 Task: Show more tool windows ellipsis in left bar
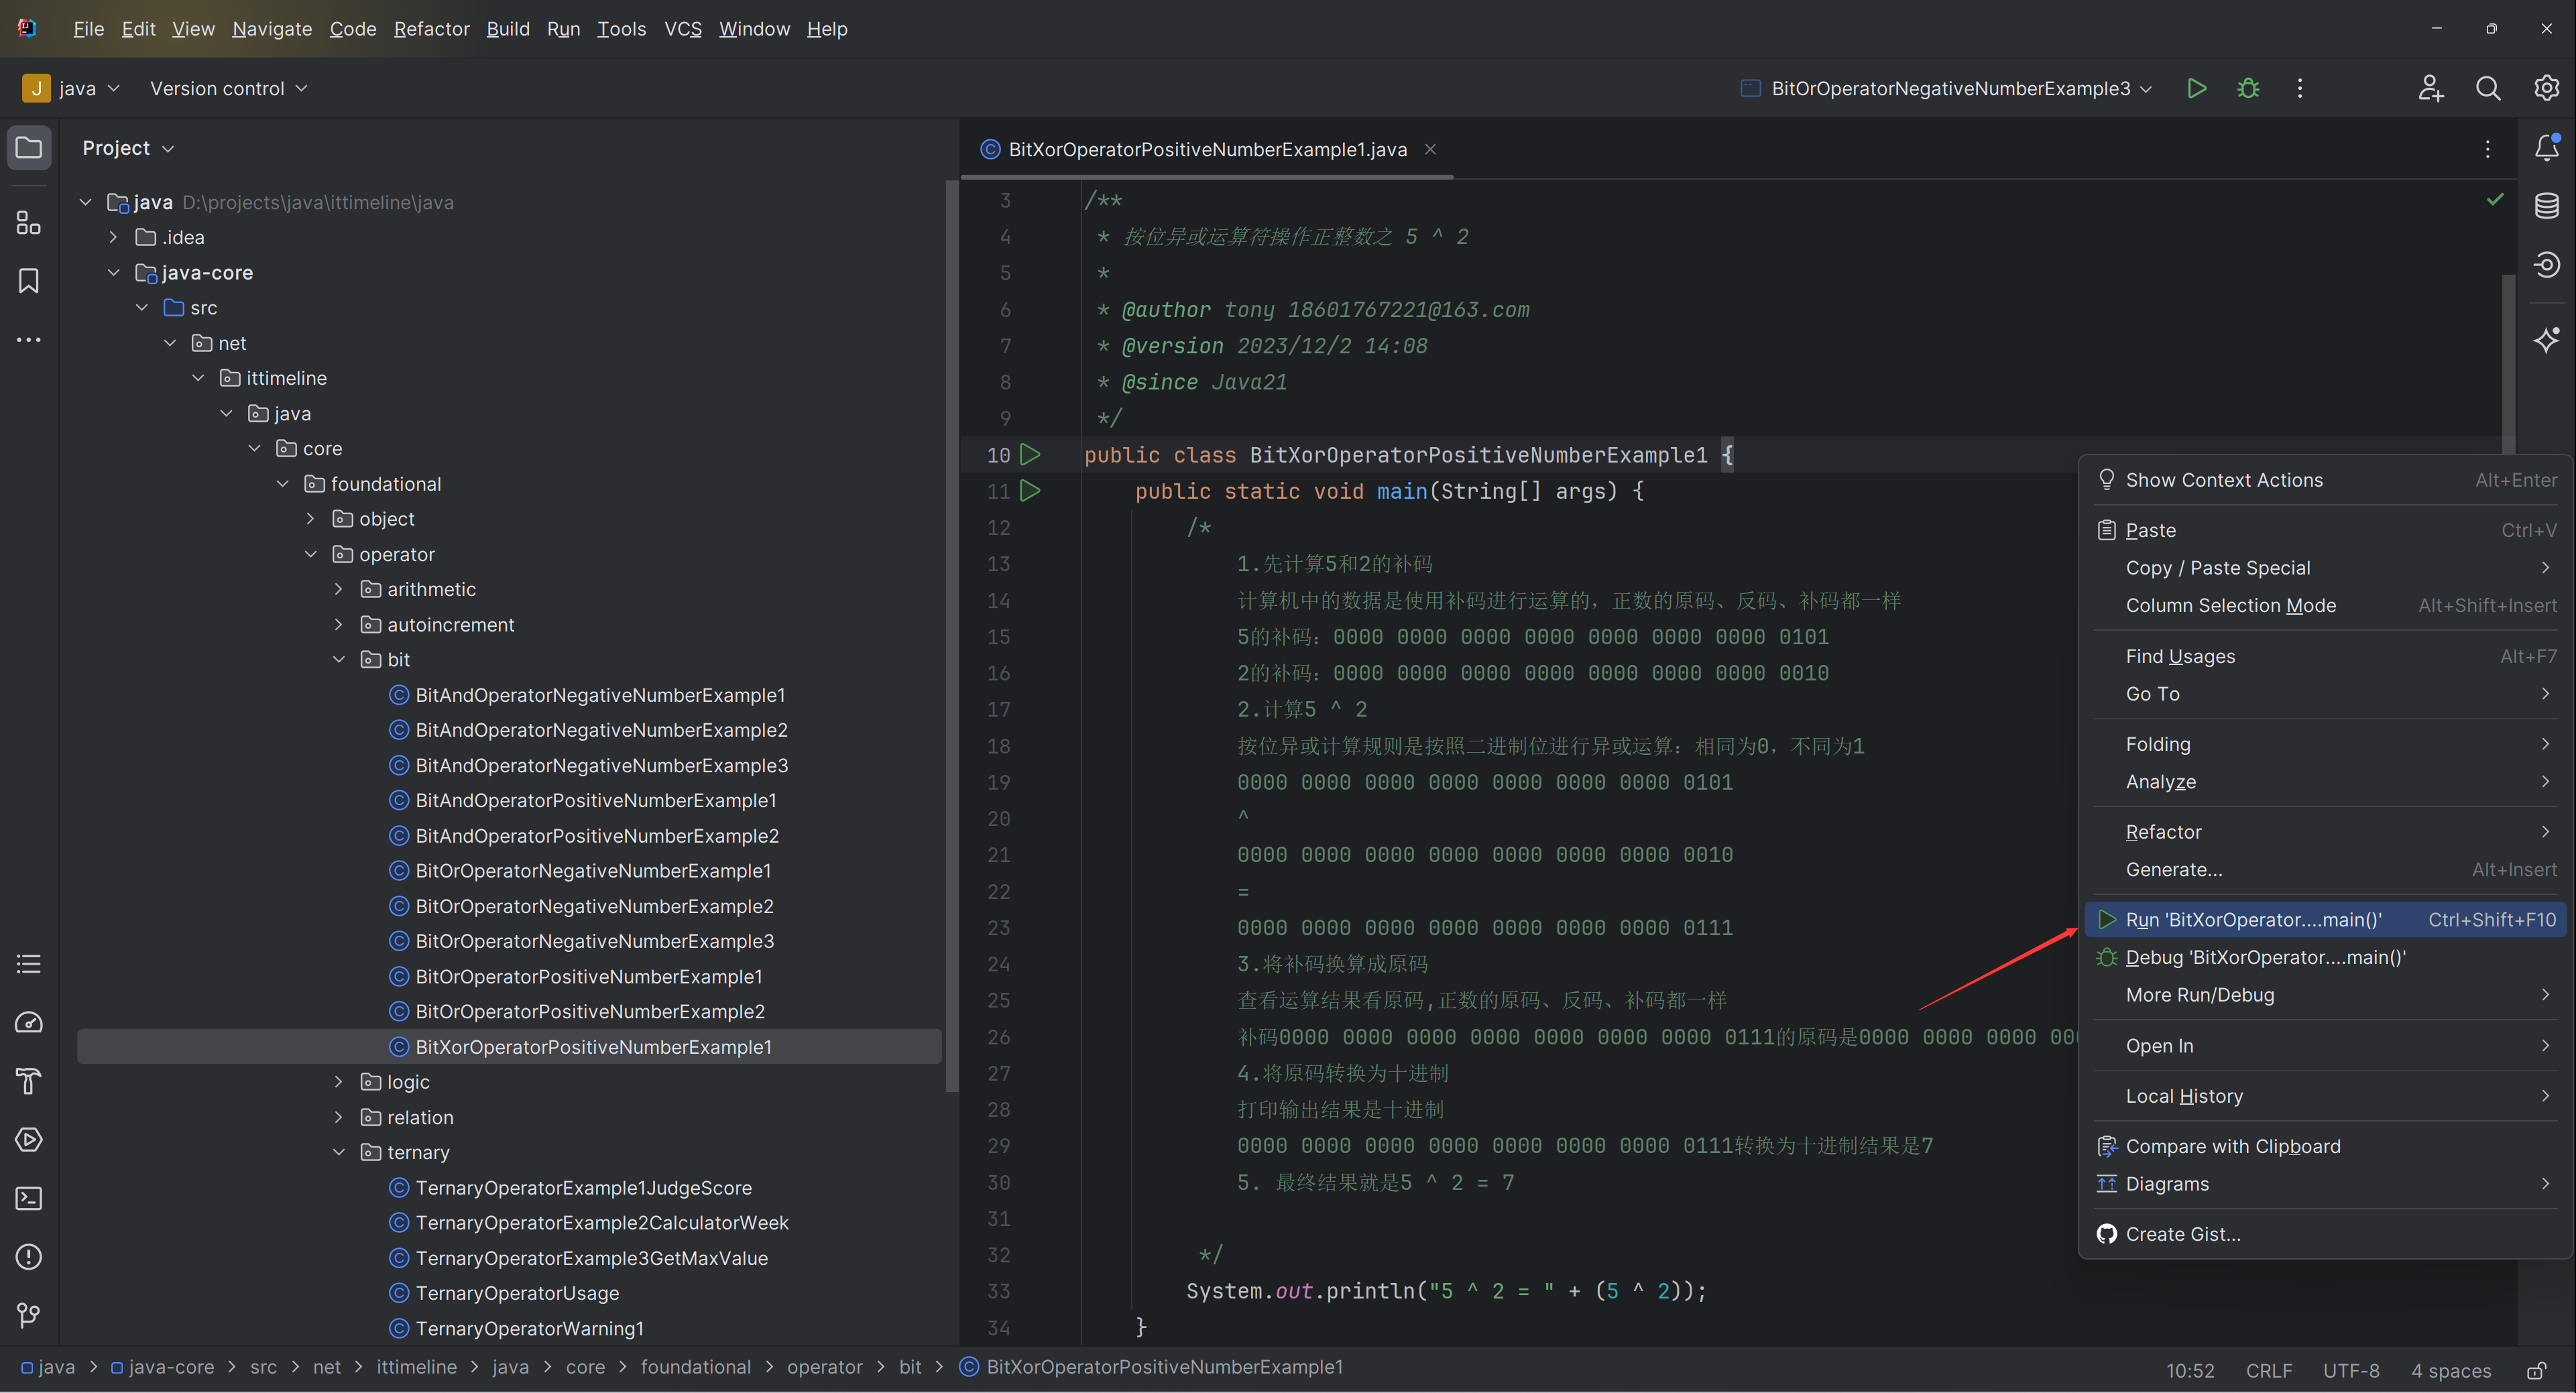click(x=29, y=340)
